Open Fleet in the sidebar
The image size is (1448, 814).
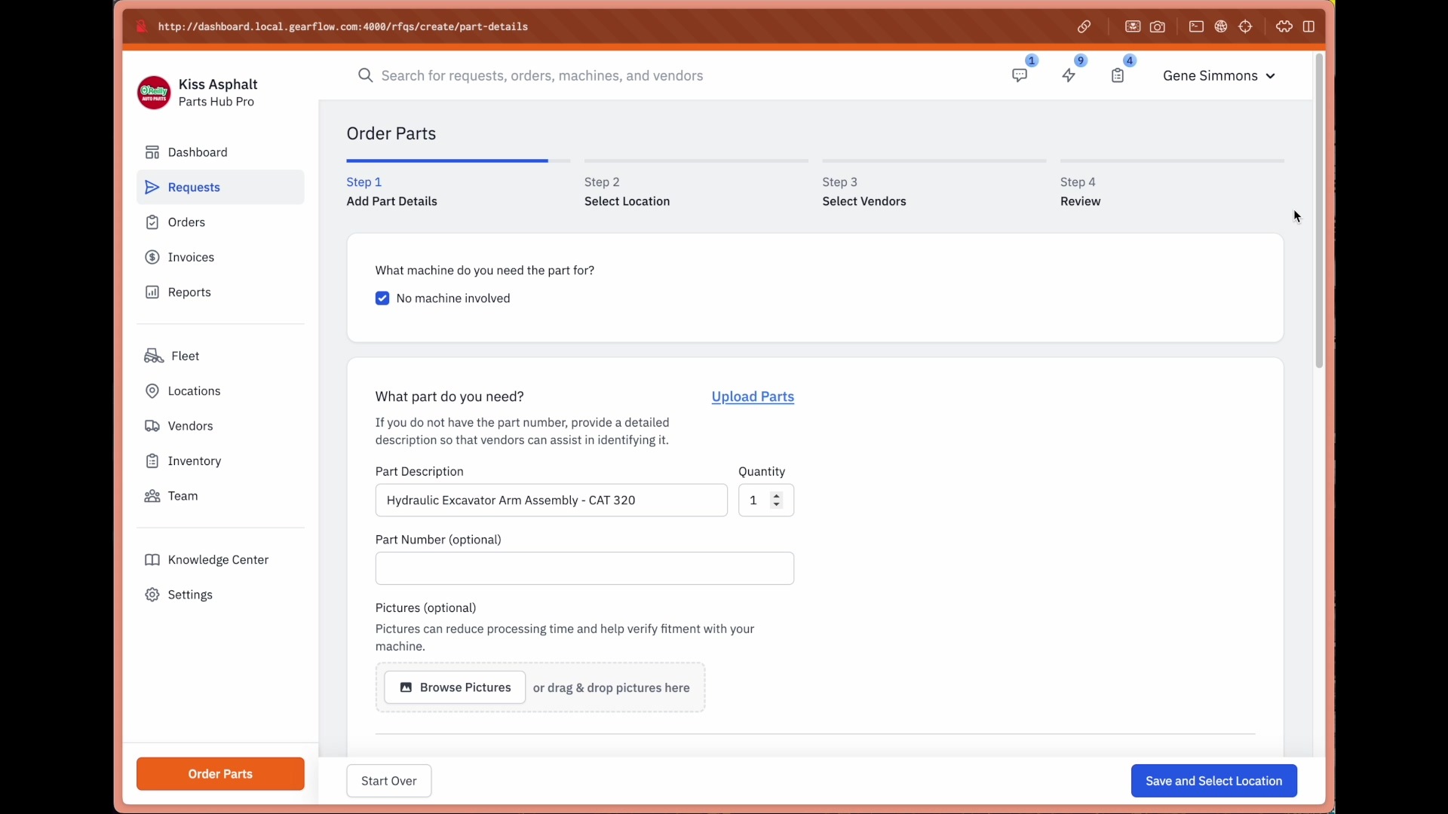185,356
